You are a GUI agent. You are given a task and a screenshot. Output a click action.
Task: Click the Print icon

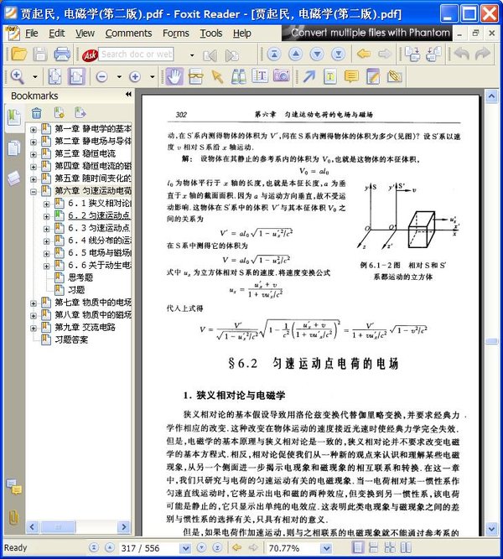(x=62, y=54)
